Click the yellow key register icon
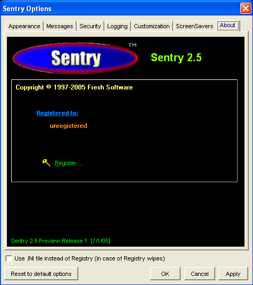The image size is (253, 285). pos(46,162)
